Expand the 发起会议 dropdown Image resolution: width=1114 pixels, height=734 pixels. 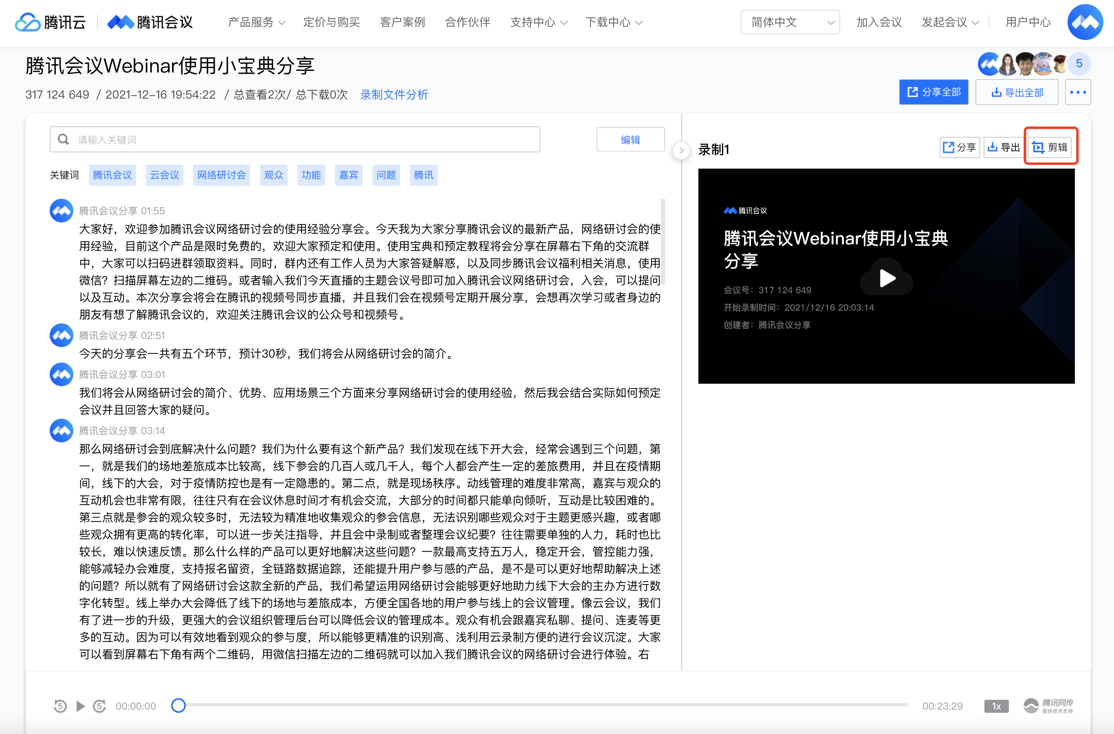(x=950, y=22)
